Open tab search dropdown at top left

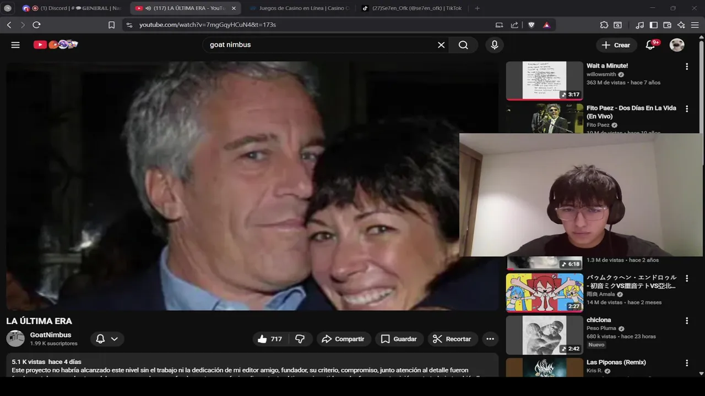coord(8,8)
